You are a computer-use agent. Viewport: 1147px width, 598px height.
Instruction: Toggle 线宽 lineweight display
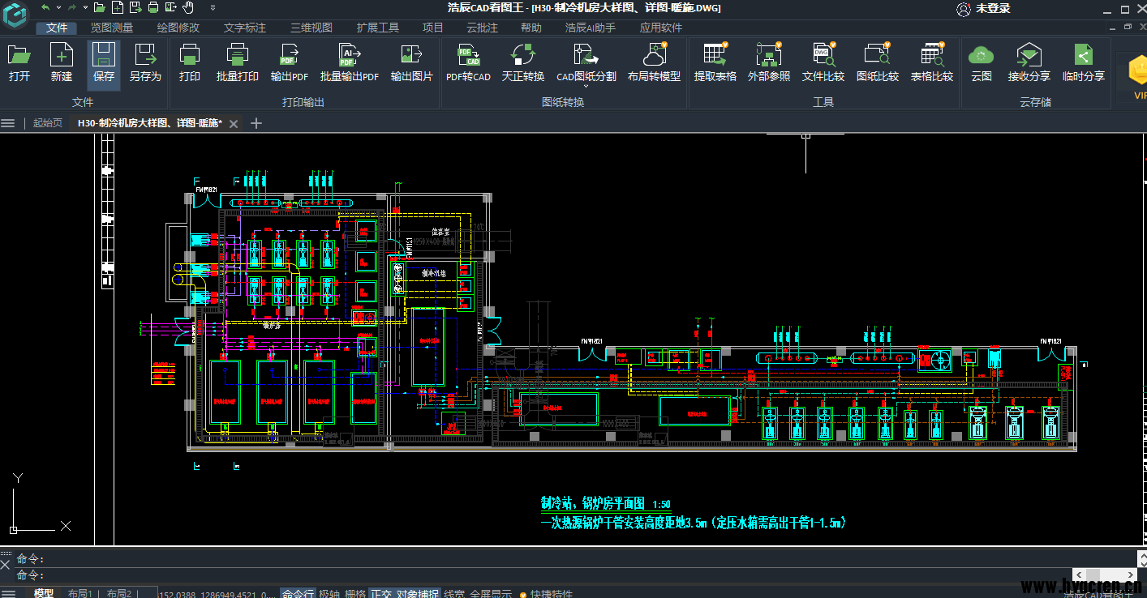click(454, 593)
